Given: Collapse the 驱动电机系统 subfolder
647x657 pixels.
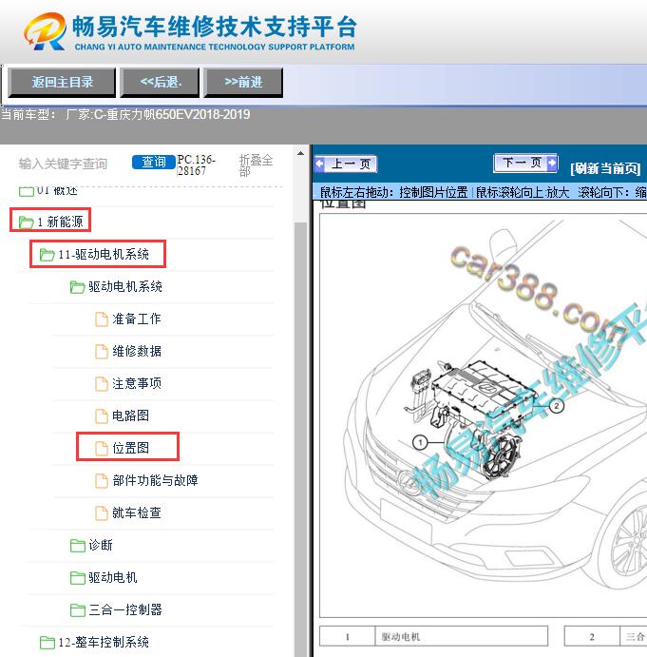Looking at the screenshot, I should (125, 286).
